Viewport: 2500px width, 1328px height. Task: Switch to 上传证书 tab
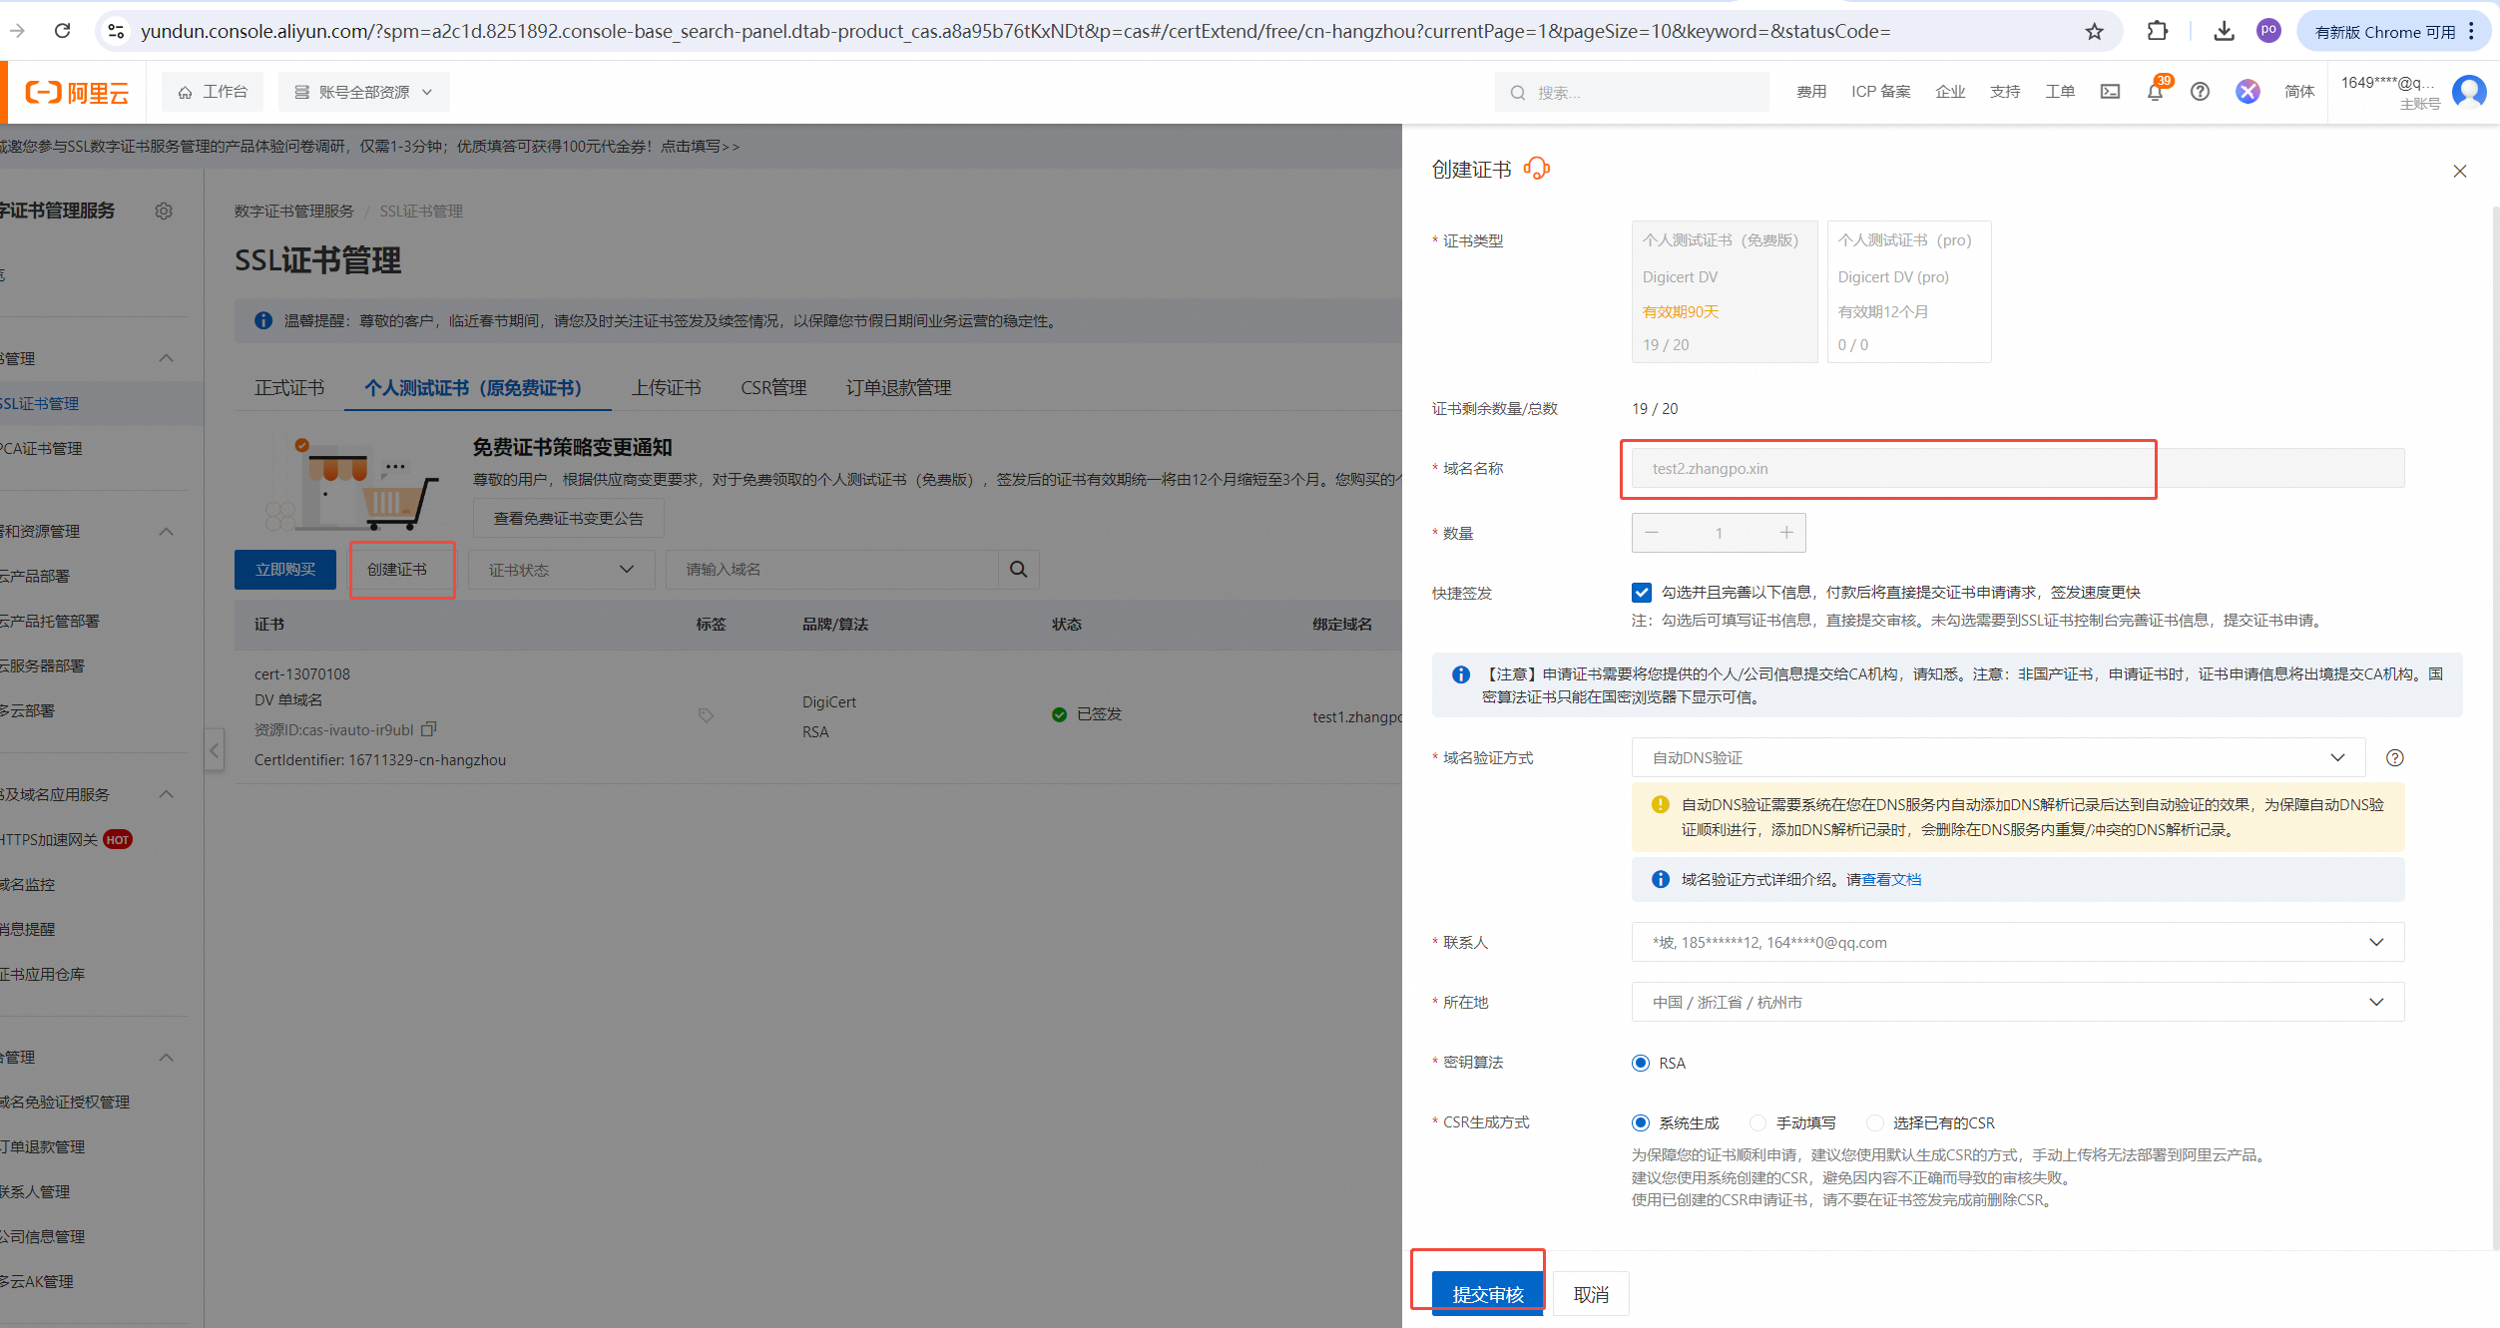click(666, 388)
